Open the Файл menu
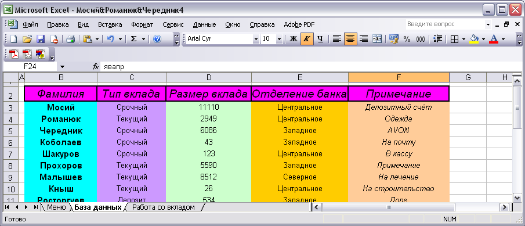The width and height of the screenshot is (525, 226). click(30, 24)
